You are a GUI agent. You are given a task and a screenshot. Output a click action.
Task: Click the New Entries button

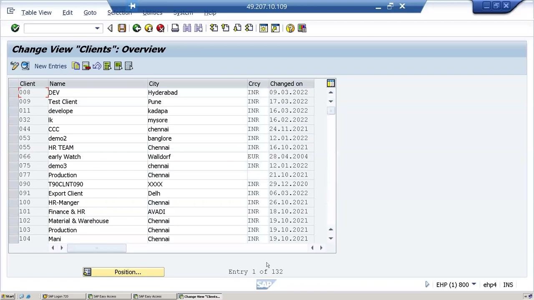click(x=50, y=66)
